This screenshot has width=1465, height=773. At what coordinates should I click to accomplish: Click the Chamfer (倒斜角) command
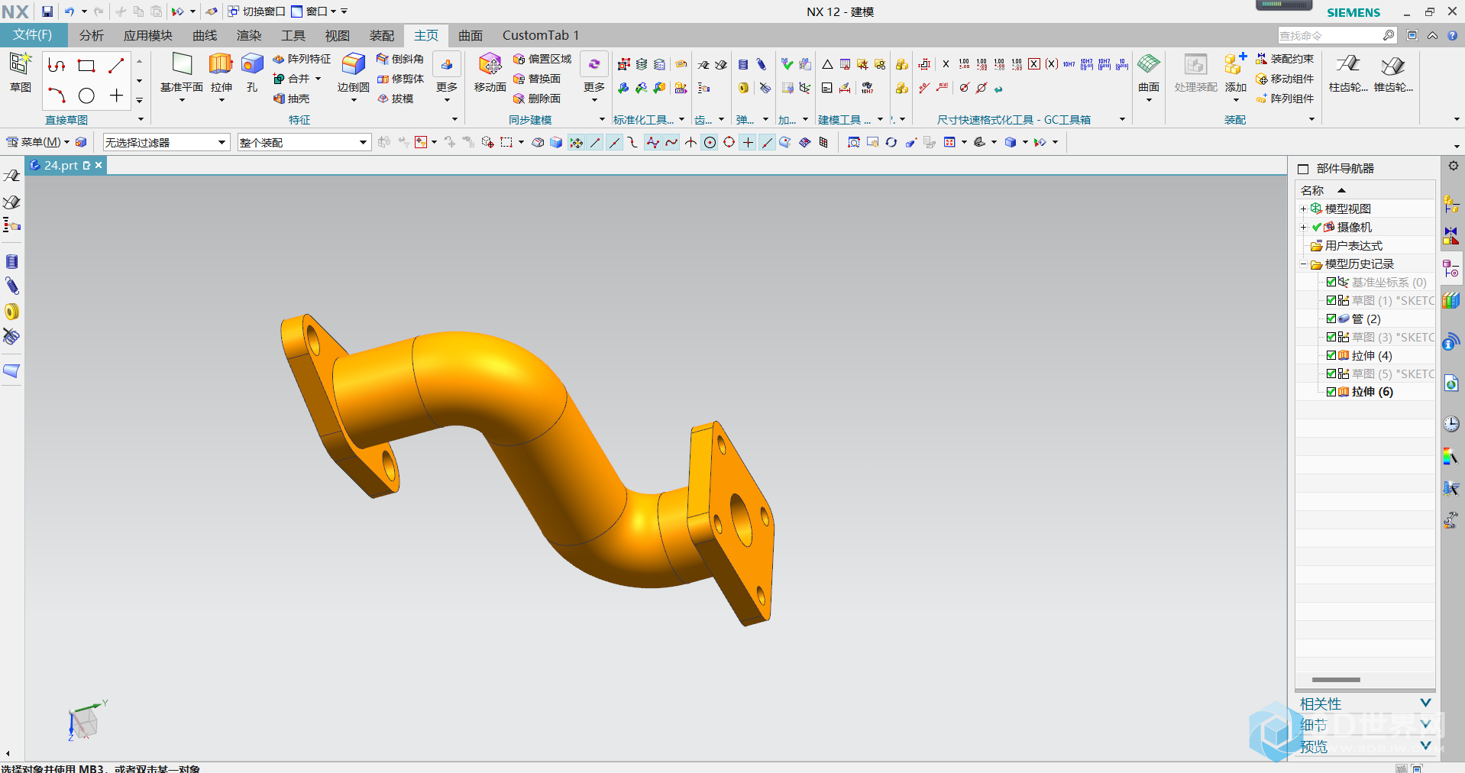tap(400, 59)
